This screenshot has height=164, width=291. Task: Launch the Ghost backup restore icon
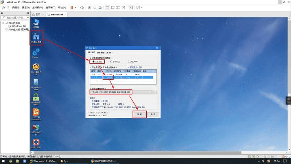coord(36,68)
